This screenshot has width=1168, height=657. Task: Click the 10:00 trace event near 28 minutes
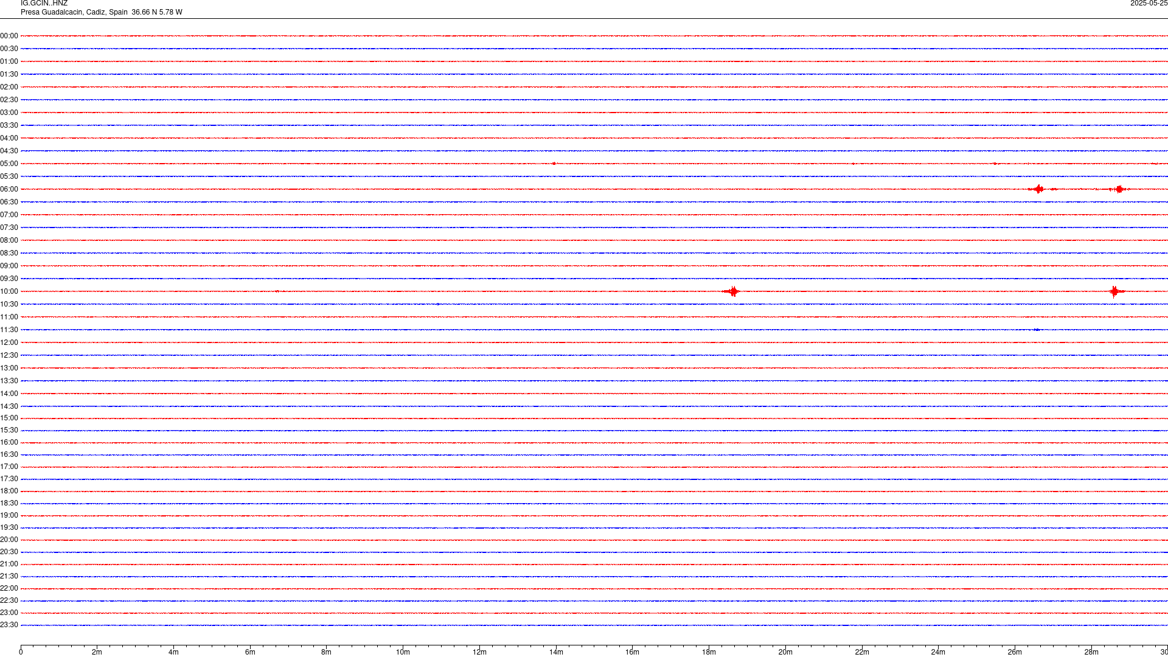[1115, 291]
